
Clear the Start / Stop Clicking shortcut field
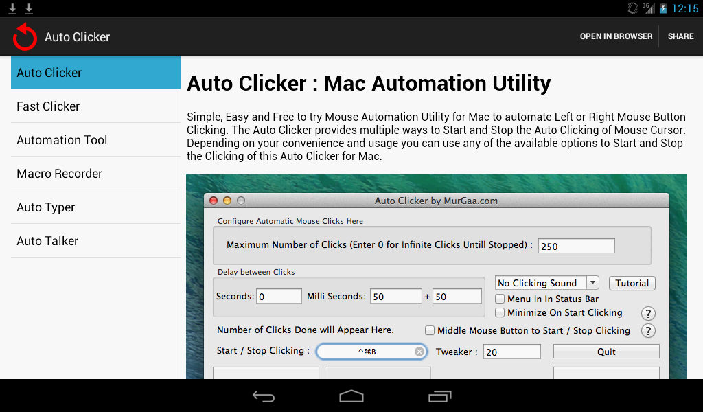(419, 352)
